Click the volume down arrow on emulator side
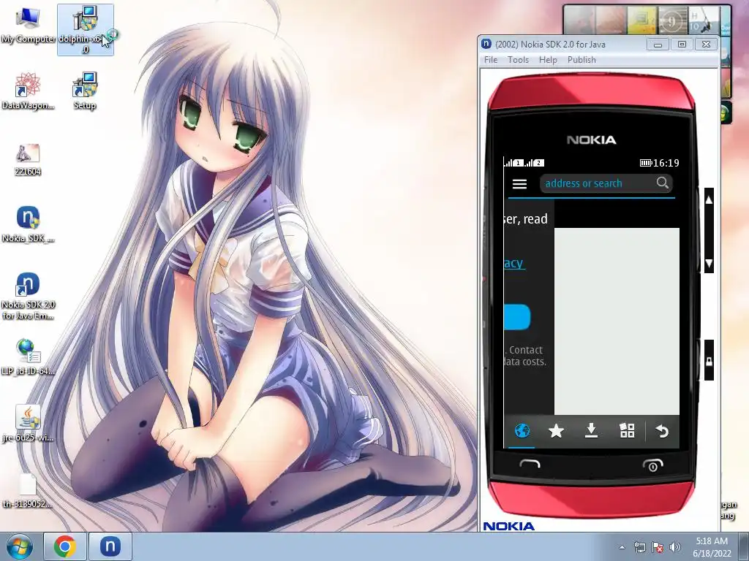This screenshot has height=561, width=749. click(x=709, y=263)
